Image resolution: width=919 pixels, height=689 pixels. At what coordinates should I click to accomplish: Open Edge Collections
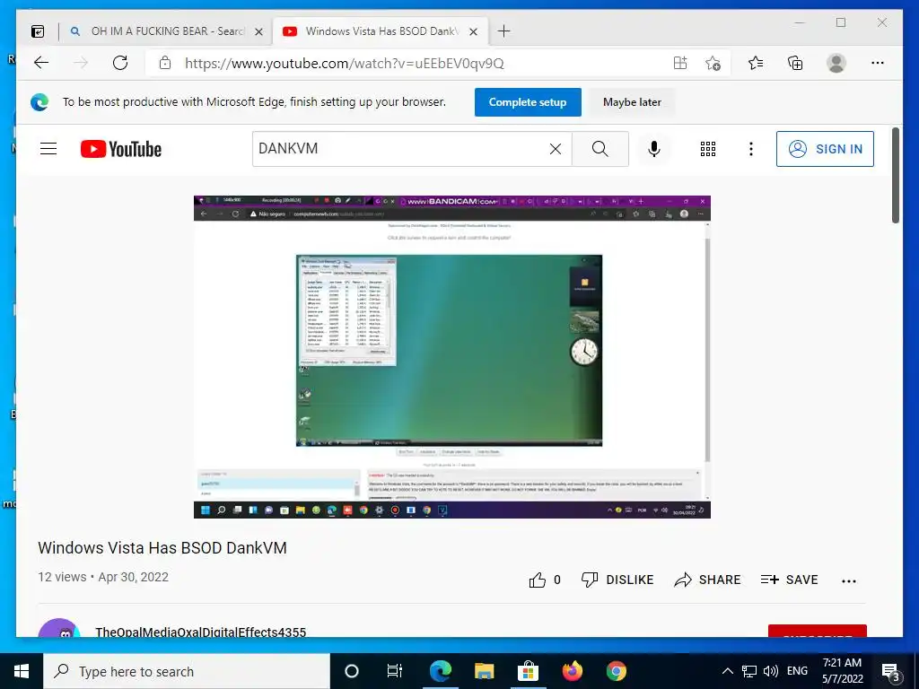[x=795, y=63]
